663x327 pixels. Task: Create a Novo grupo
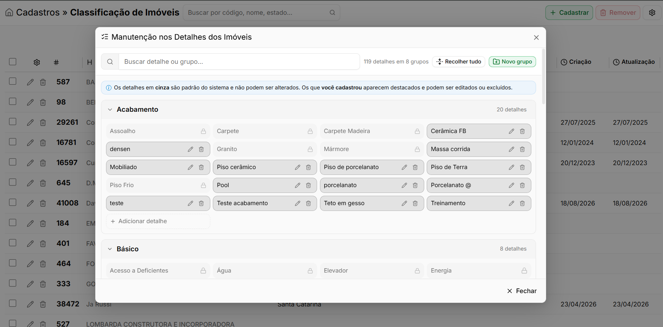click(x=512, y=62)
